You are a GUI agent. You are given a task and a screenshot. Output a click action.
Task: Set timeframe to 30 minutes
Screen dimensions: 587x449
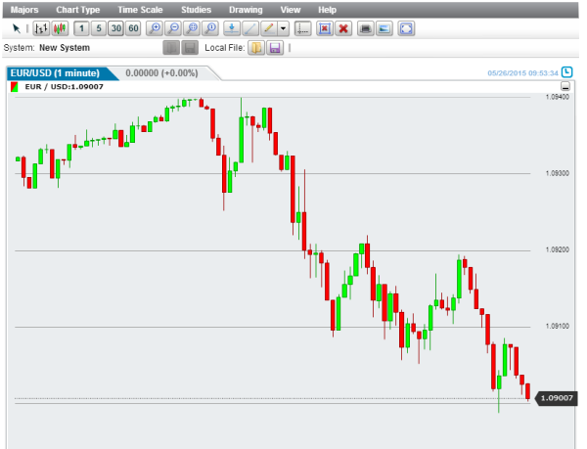[x=116, y=28]
